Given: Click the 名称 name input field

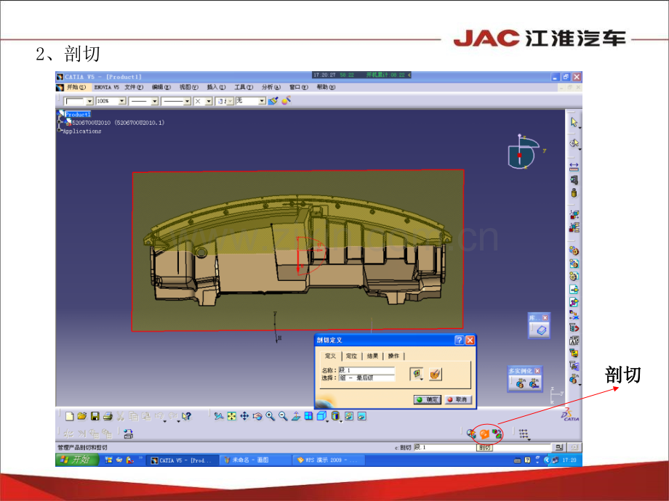Looking at the screenshot, I should [366, 370].
